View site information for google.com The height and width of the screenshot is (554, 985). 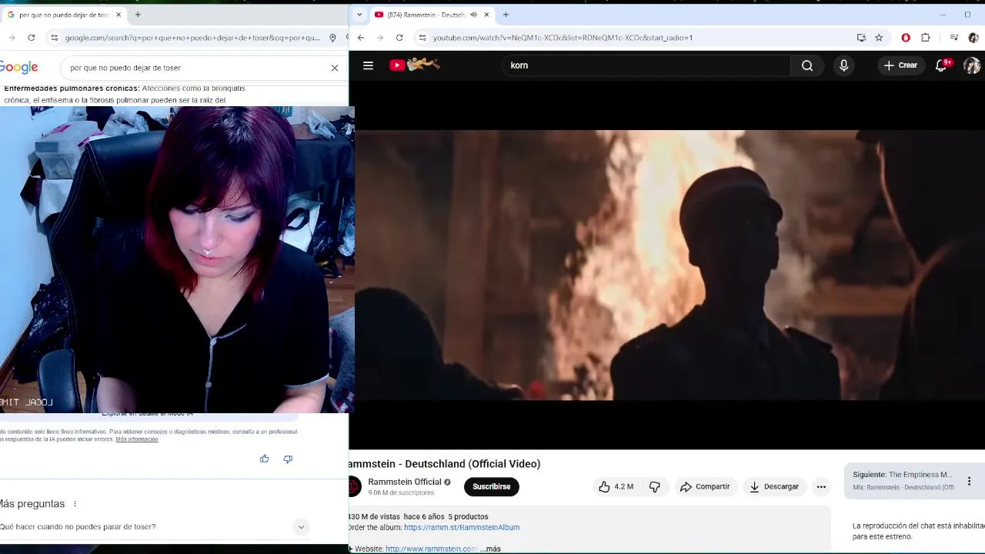click(54, 38)
